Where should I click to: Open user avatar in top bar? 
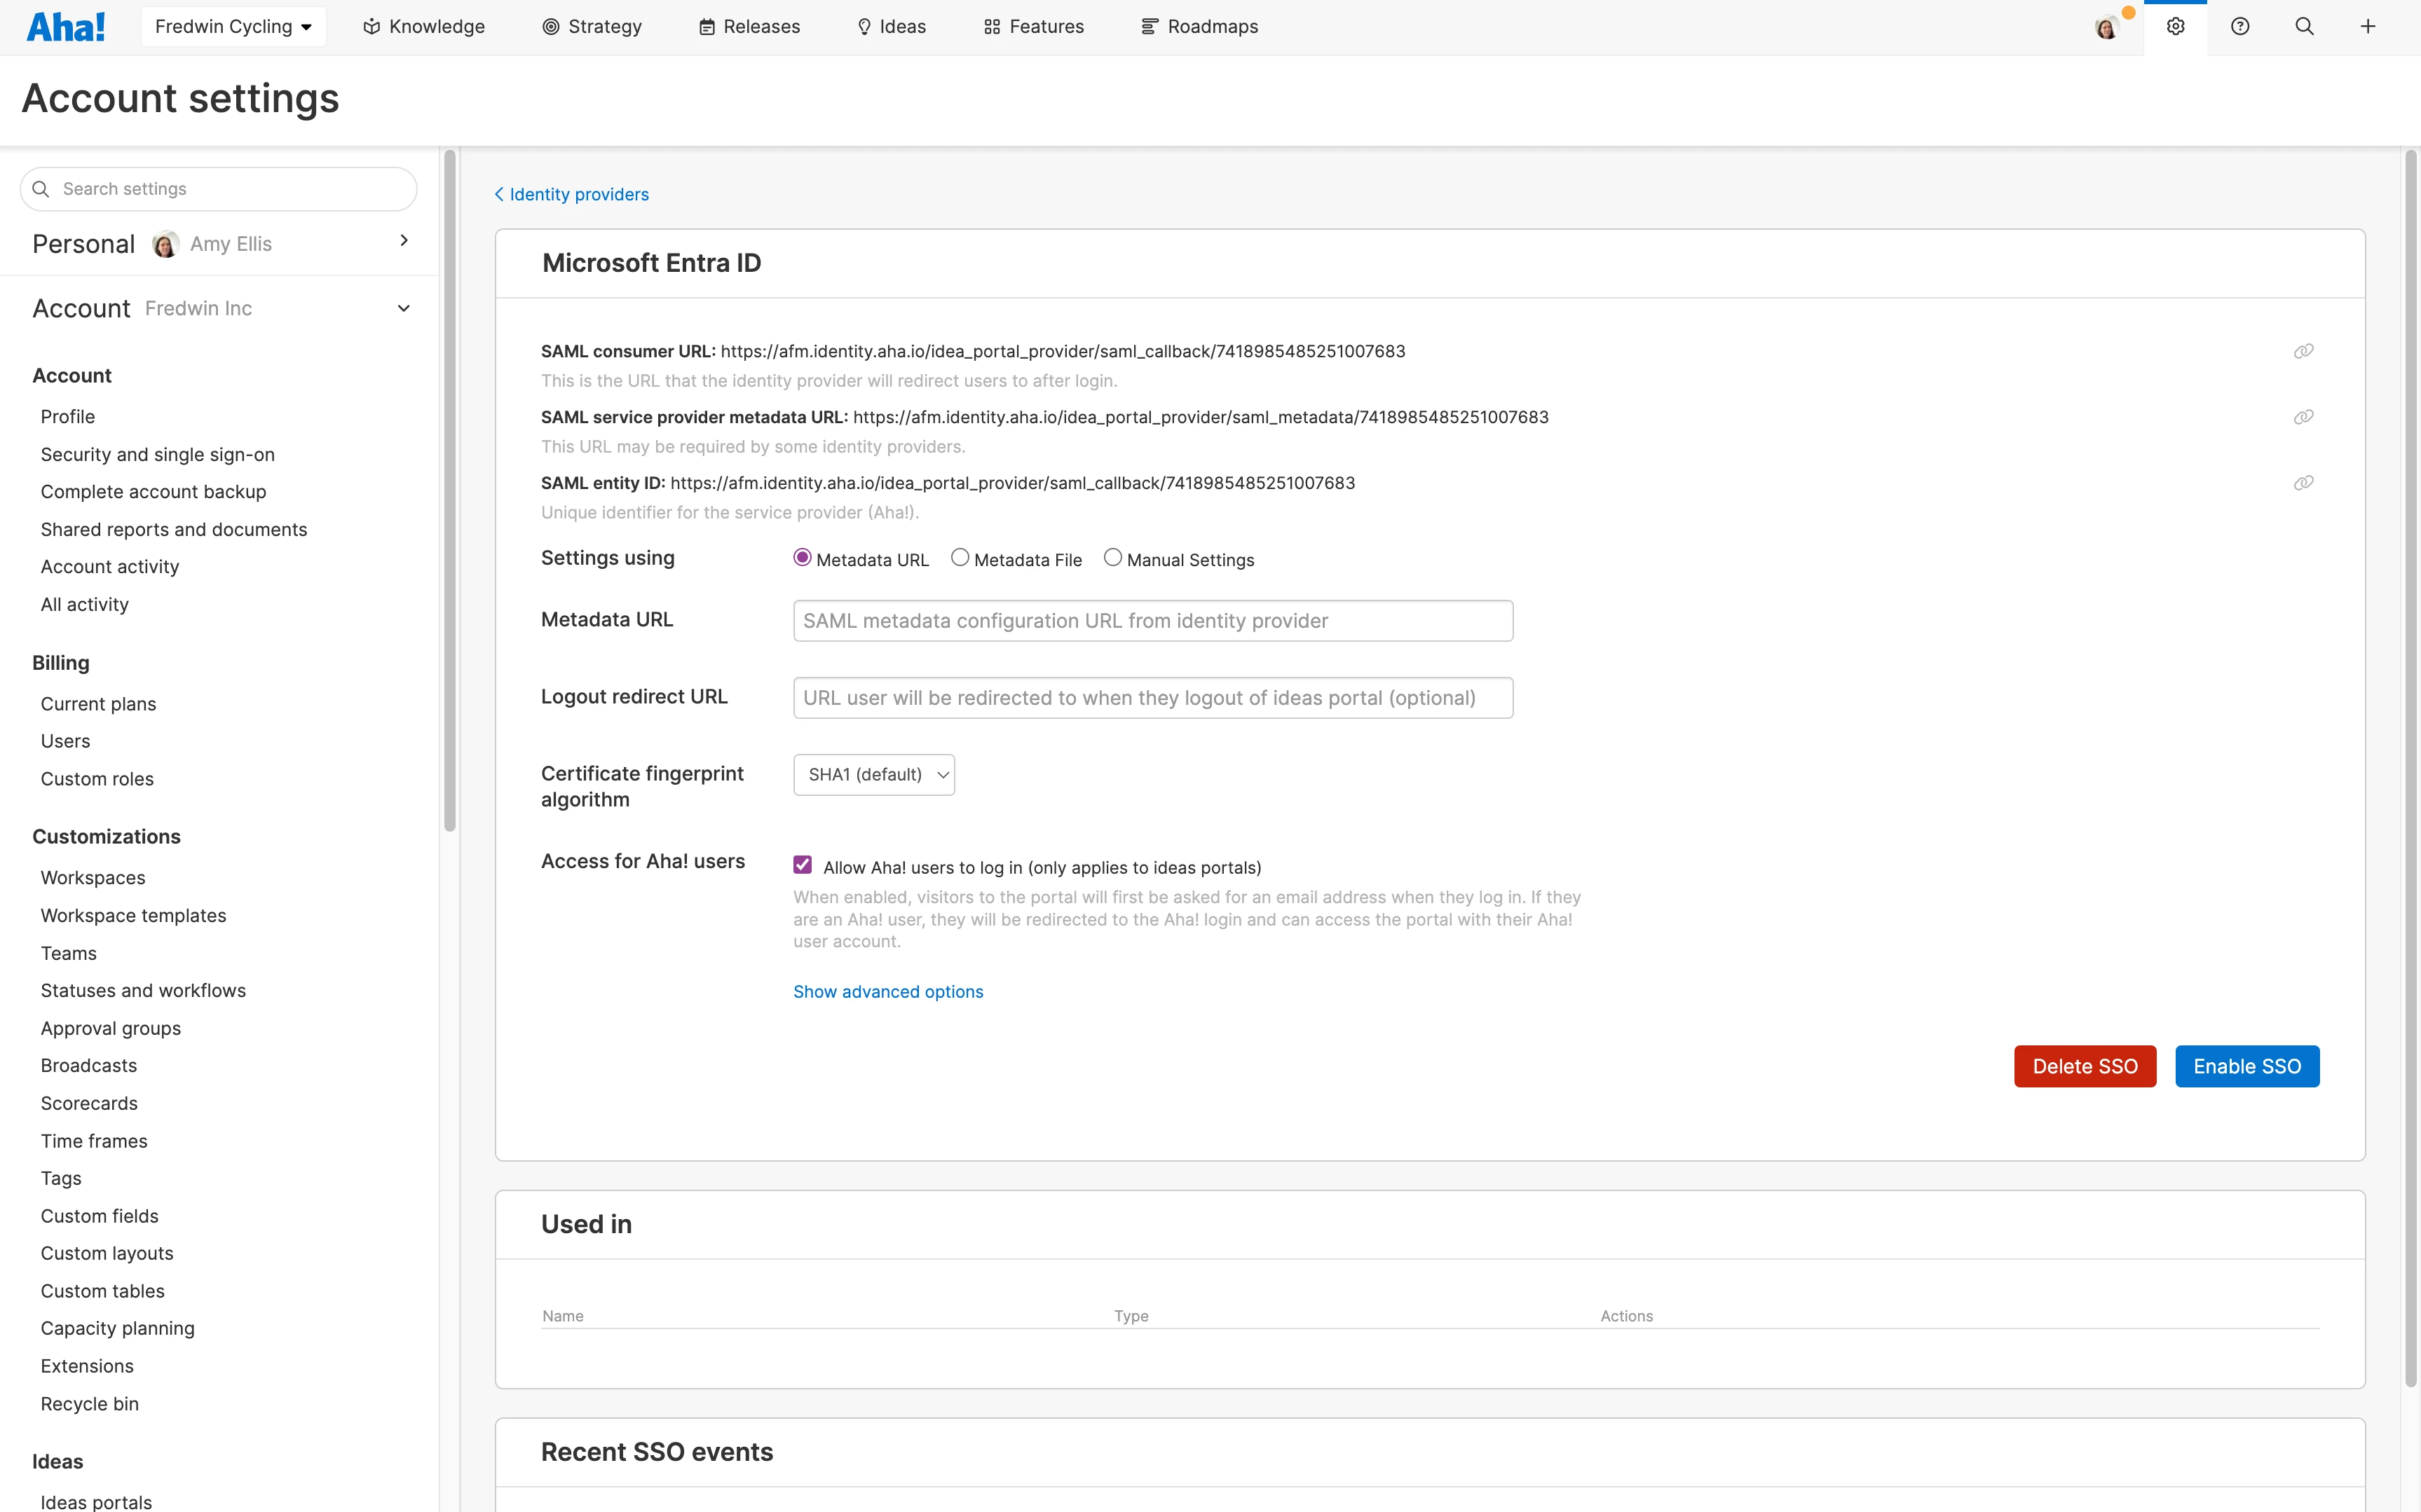[x=2106, y=27]
